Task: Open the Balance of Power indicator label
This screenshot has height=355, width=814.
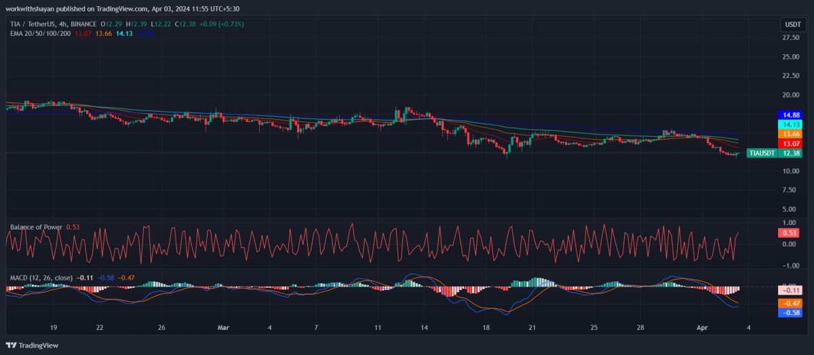Action: tap(35, 227)
